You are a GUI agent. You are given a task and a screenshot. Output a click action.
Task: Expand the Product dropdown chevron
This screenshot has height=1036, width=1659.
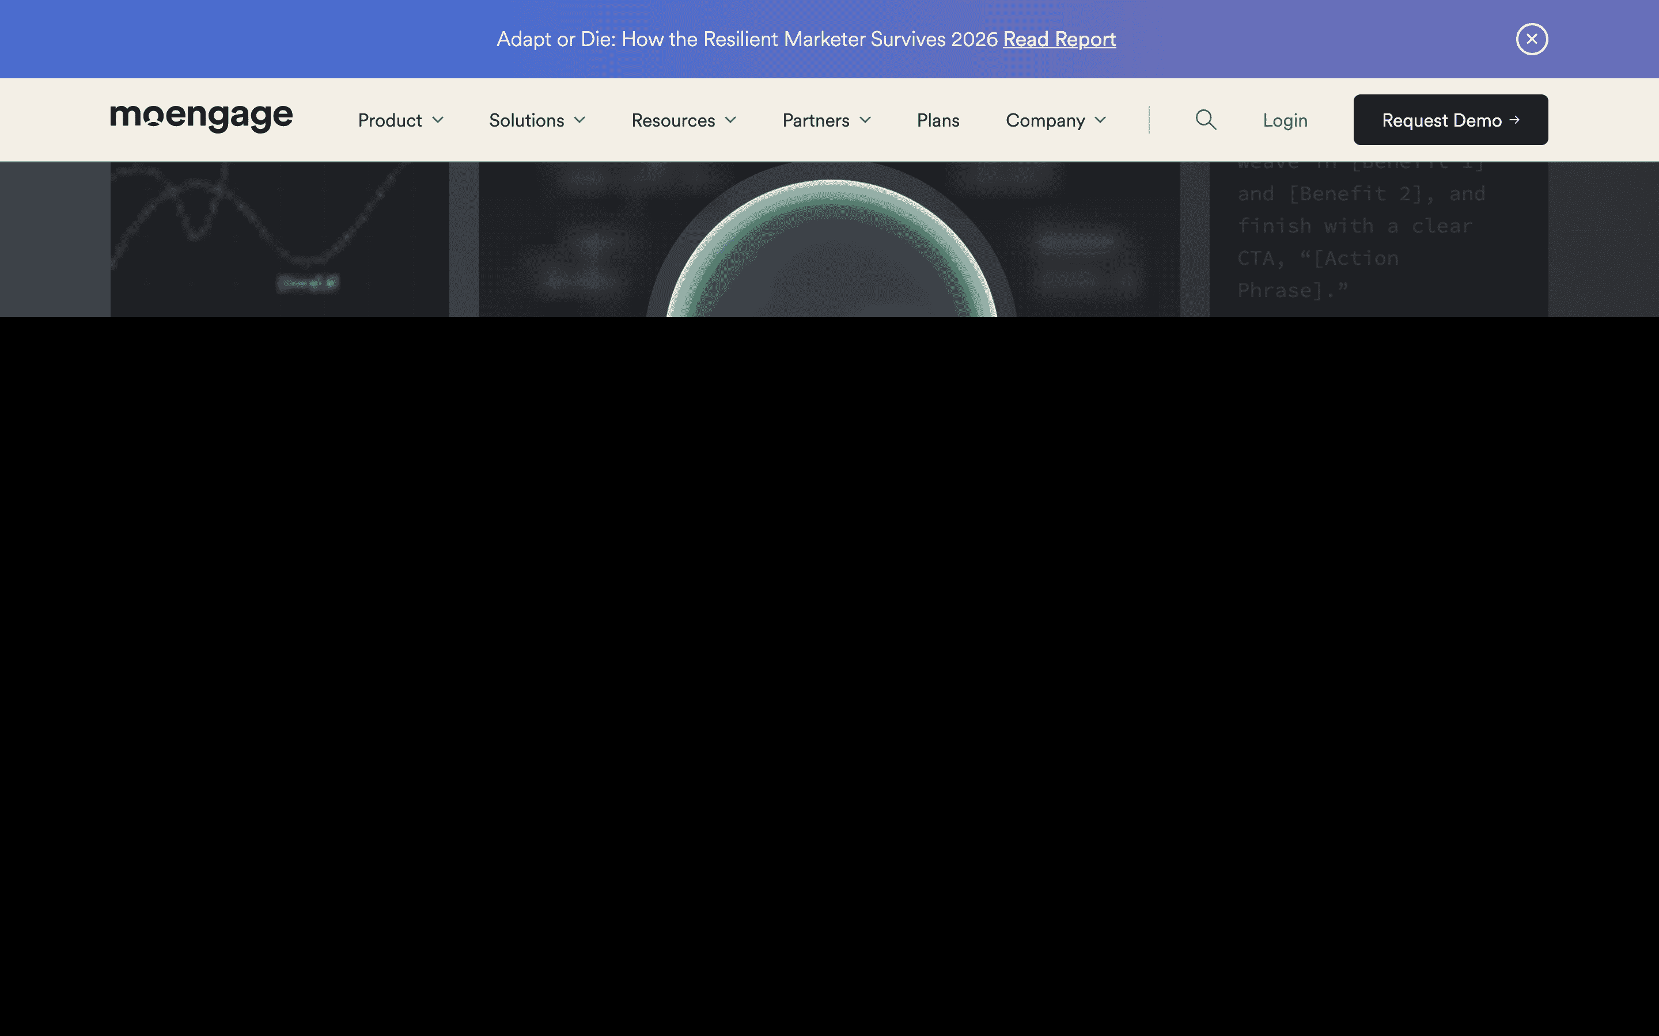438,120
